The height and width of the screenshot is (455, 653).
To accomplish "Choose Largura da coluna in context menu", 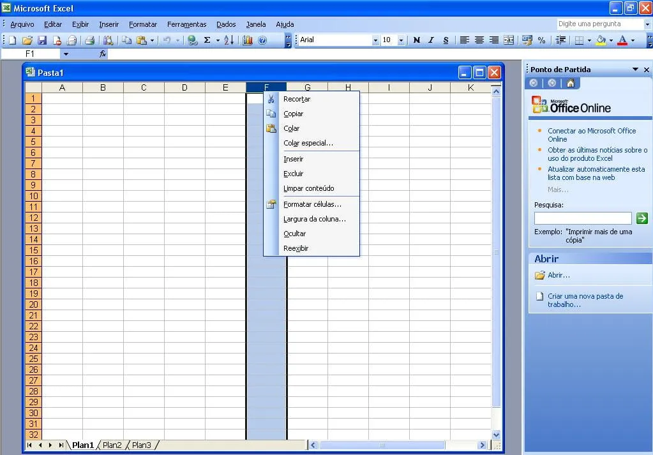I will [311, 219].
